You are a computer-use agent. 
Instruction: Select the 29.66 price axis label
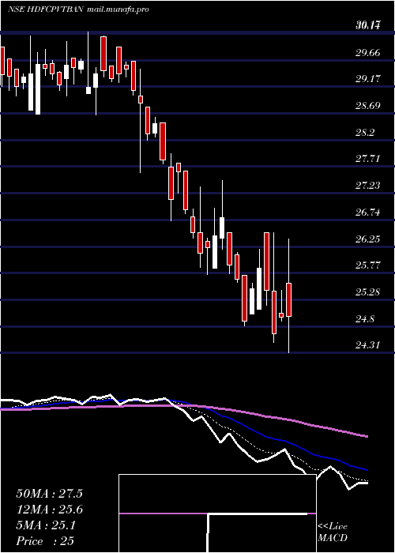click(368, 53)
